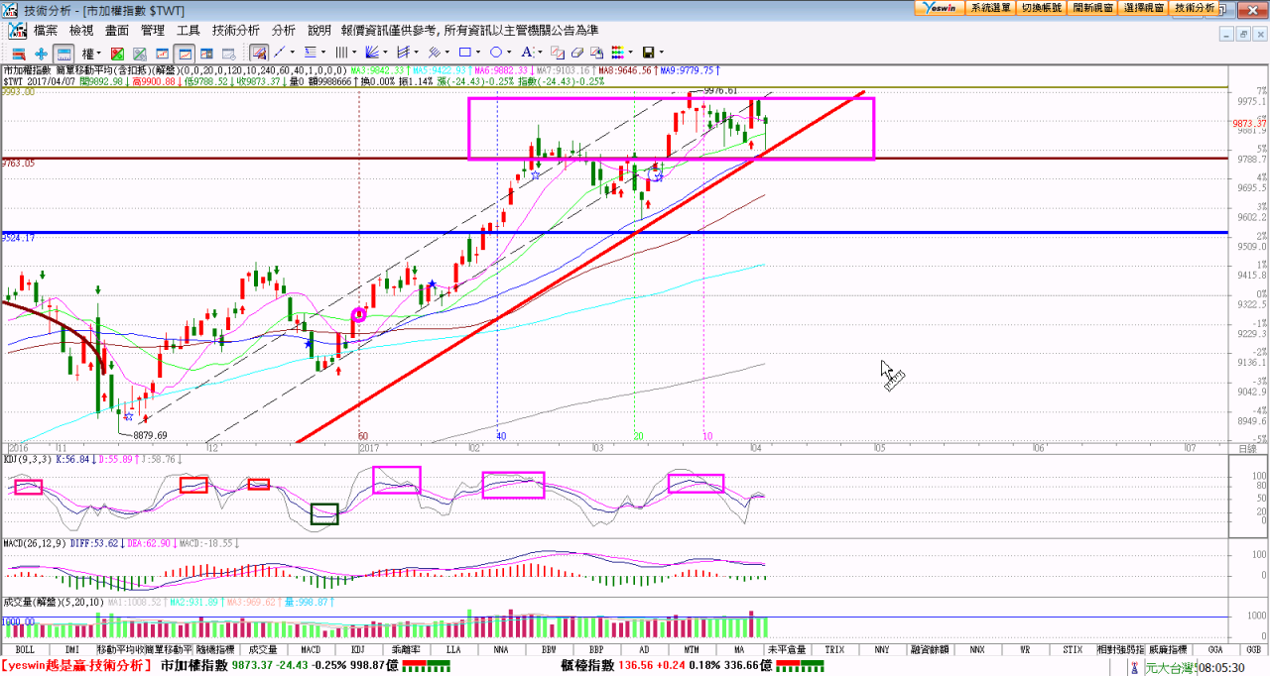Open the color palette dropdown arrow

630,53
